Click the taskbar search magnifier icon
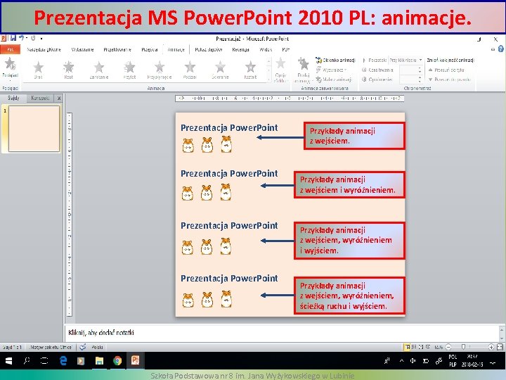 tap(27, 360)
